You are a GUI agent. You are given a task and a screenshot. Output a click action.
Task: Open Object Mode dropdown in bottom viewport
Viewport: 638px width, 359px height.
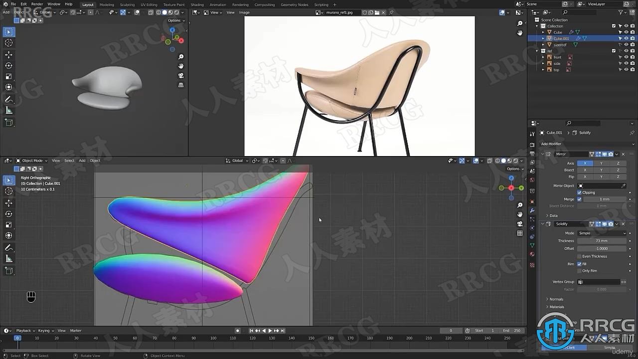coord(32,161)
